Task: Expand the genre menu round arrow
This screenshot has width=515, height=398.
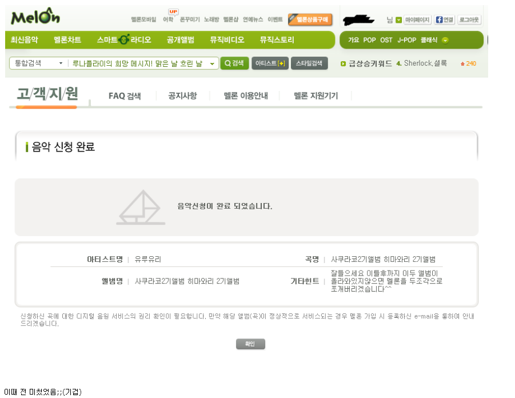Action: click(x=445, y=40)
